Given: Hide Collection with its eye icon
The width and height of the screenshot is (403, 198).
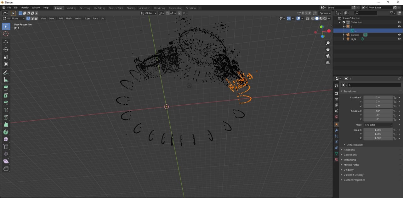Looking at the screenshot, I should 399,22.
